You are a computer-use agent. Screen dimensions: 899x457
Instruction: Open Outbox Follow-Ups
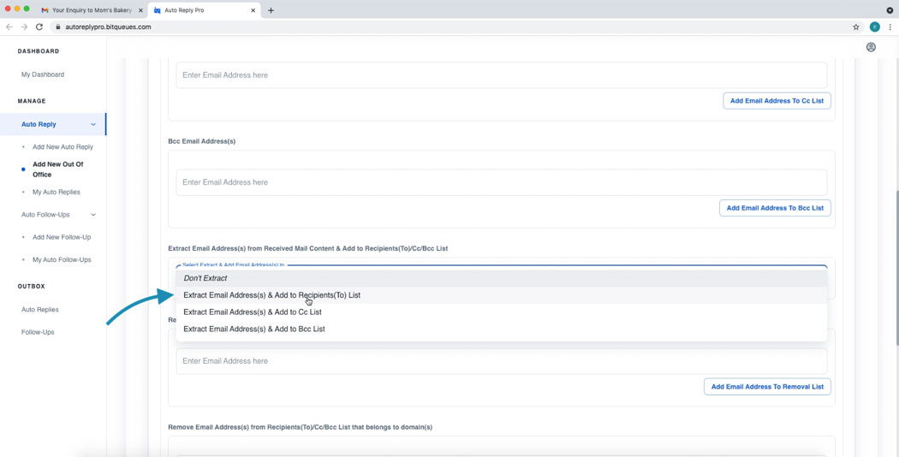pyautogui.click(x=38, y=332)
